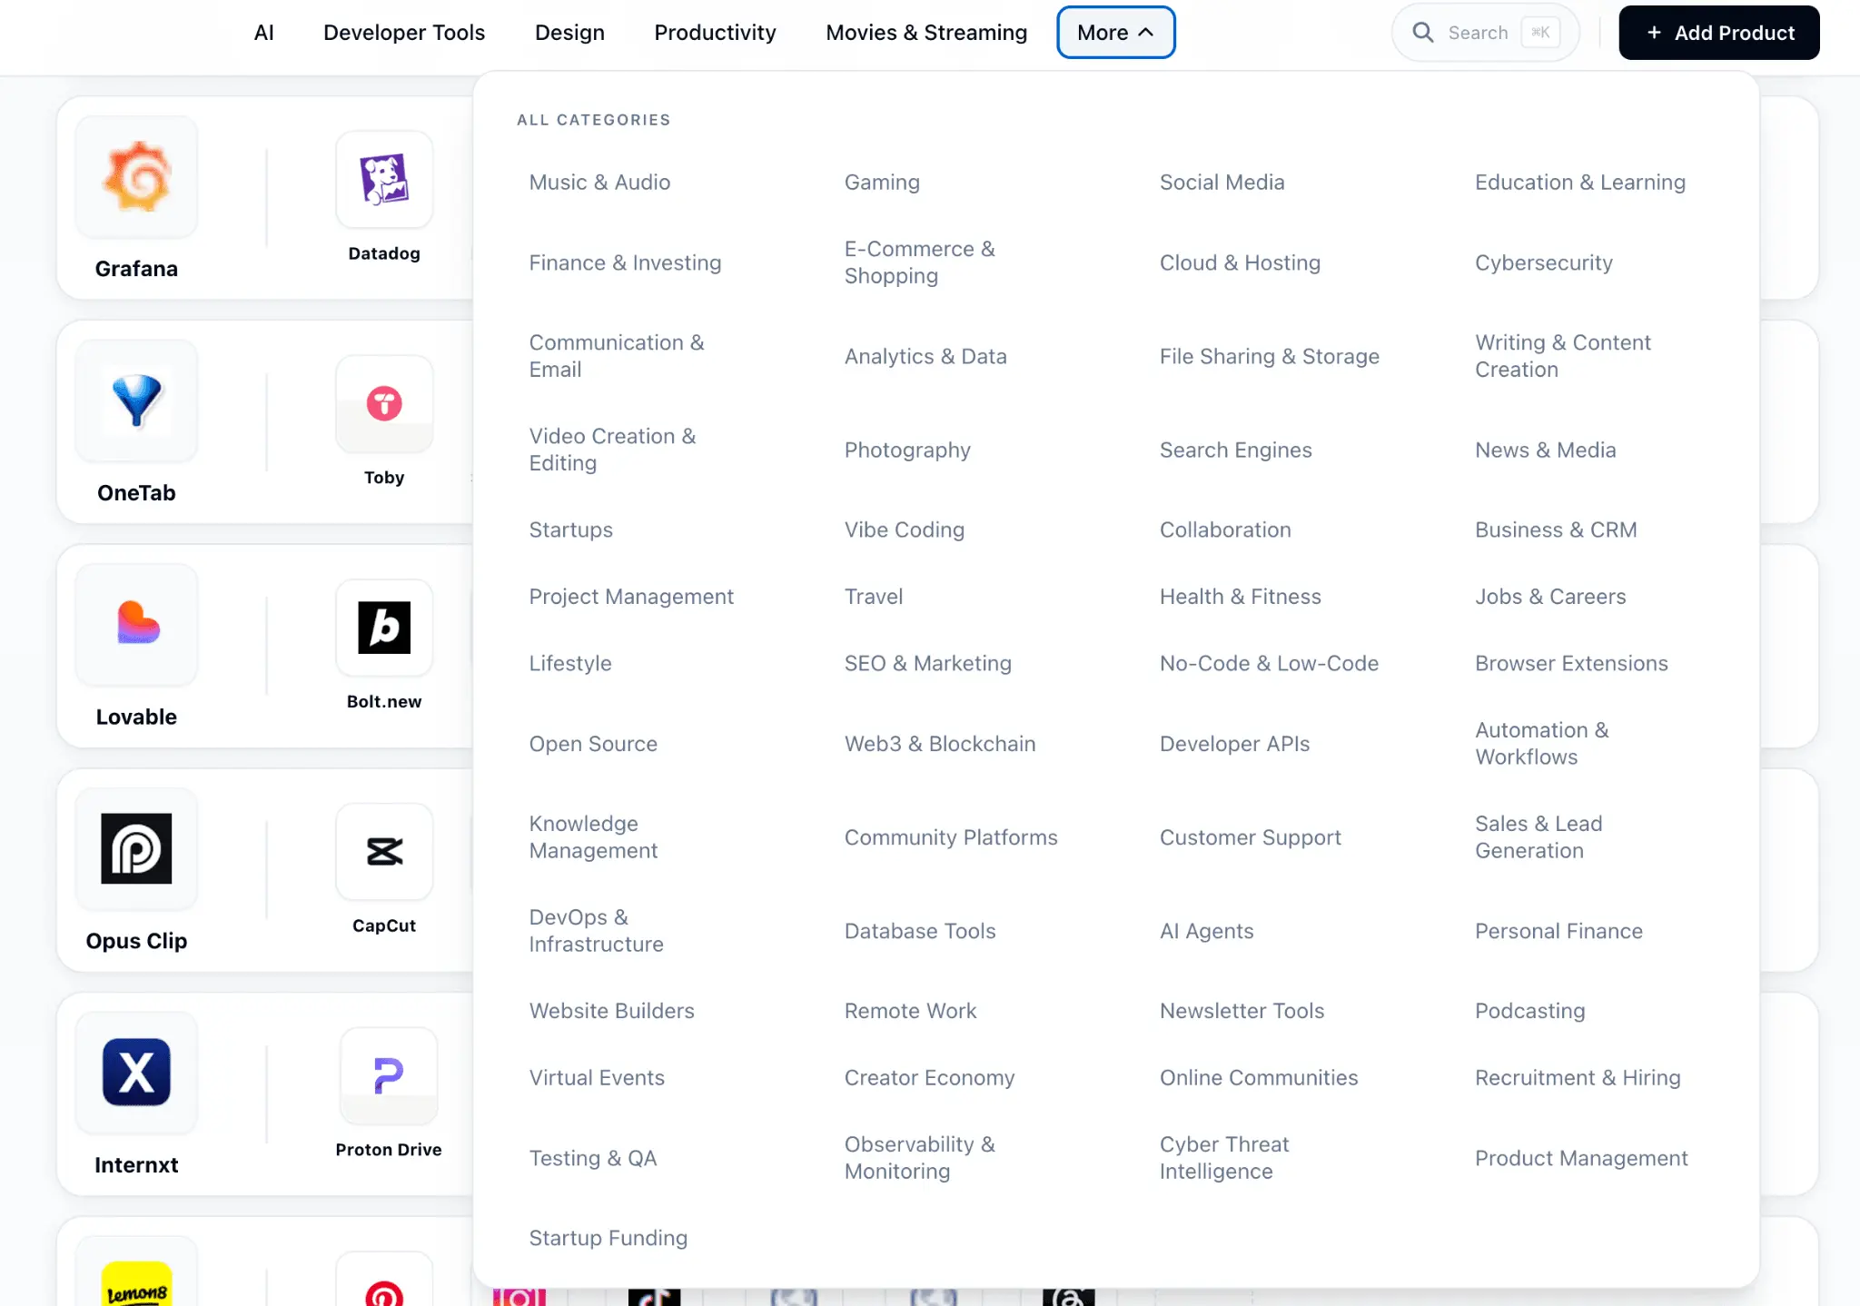Open the Datadog product icon

click(x=384, y=179)
